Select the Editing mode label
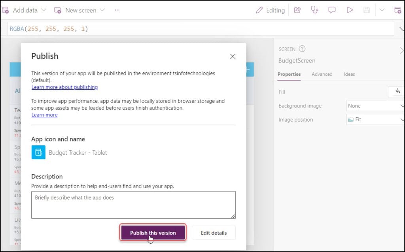 [x=275, y=10]
